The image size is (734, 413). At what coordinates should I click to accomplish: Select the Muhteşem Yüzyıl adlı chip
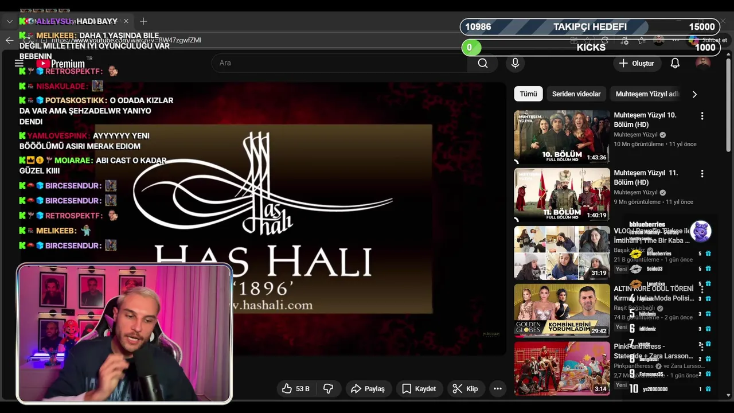click(x=647, y=94)
